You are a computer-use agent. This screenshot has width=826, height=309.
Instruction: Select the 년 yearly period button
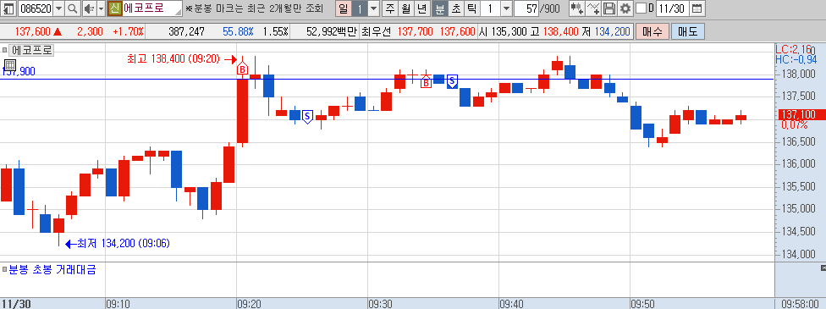pyautogui.click(x=422, y=8)
